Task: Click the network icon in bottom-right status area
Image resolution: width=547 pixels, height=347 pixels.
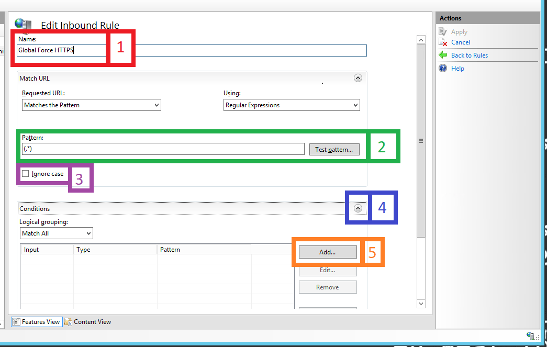Action: click(531, 335)
